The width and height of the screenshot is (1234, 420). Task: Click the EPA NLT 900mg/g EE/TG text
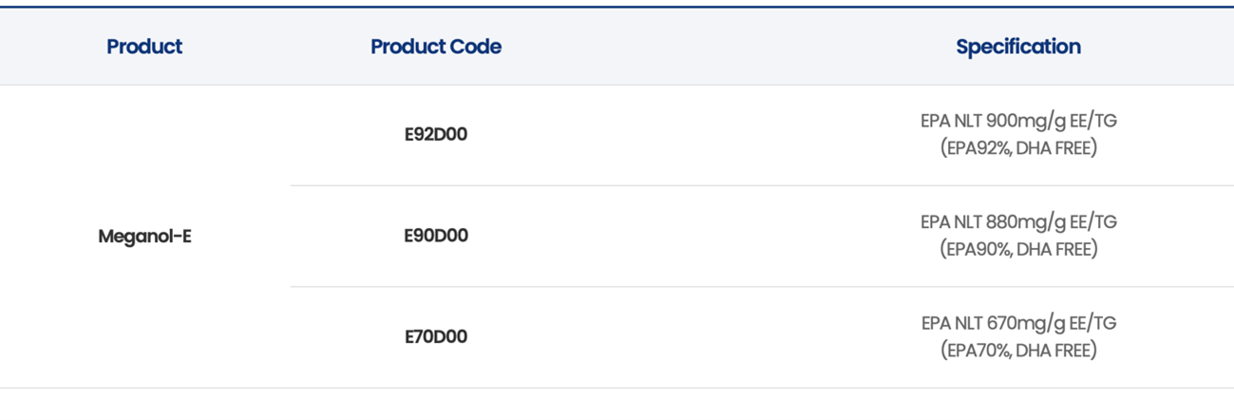[x=1018, y=121]
